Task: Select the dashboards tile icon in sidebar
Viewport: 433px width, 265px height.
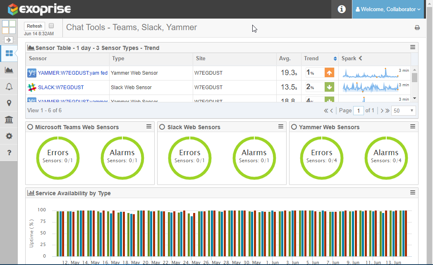Action: click(9, 53)
